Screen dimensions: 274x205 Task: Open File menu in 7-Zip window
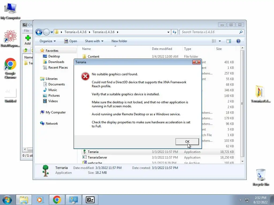coord(26,31)
